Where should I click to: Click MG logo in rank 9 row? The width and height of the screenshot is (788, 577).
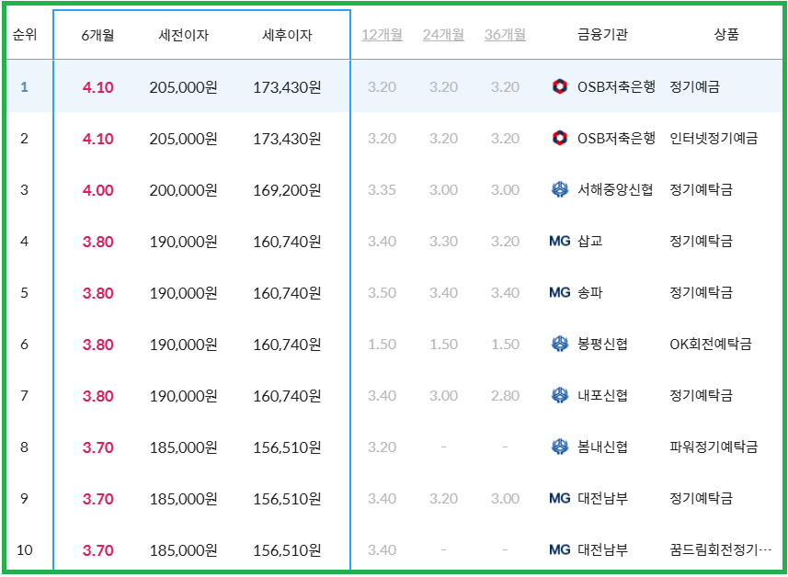click(559, 498)
